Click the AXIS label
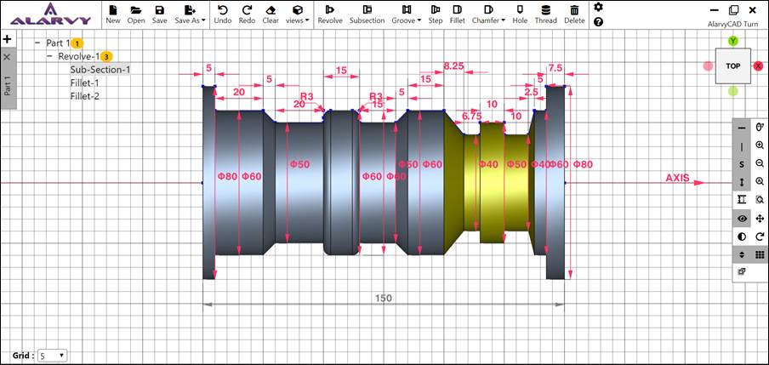769x365 pixels. point(677,178)
